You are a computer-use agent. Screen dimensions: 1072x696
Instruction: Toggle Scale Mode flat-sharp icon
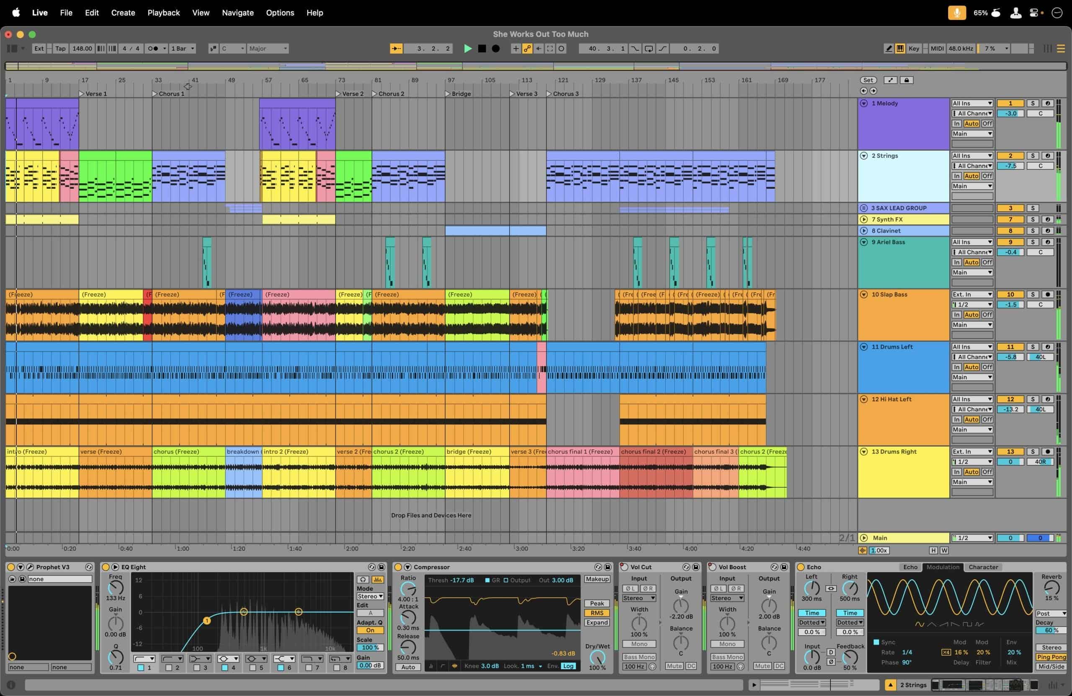click(213, 49)
